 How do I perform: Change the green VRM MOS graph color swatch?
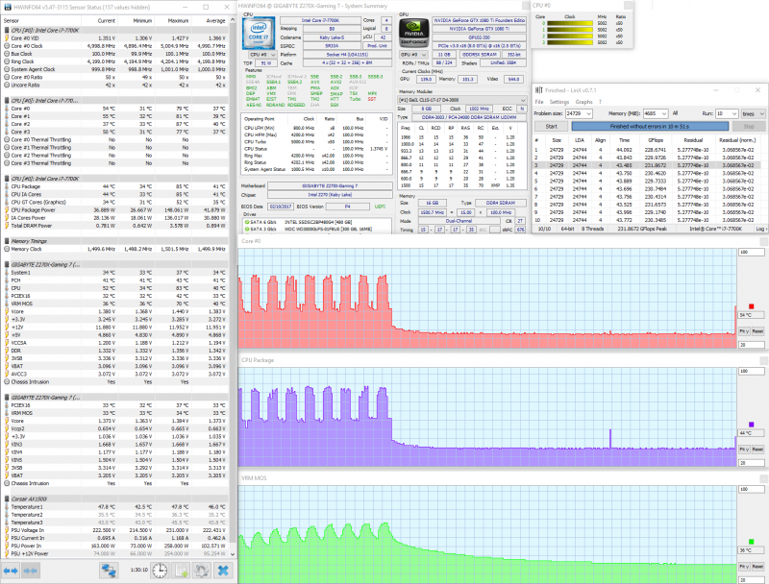(x=751, y=542)
